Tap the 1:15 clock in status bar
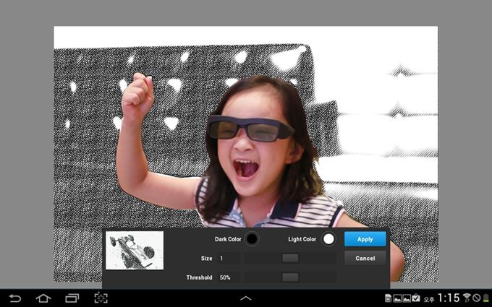The height and width of the screenshot is (307, 492). [x=449, y=298]
